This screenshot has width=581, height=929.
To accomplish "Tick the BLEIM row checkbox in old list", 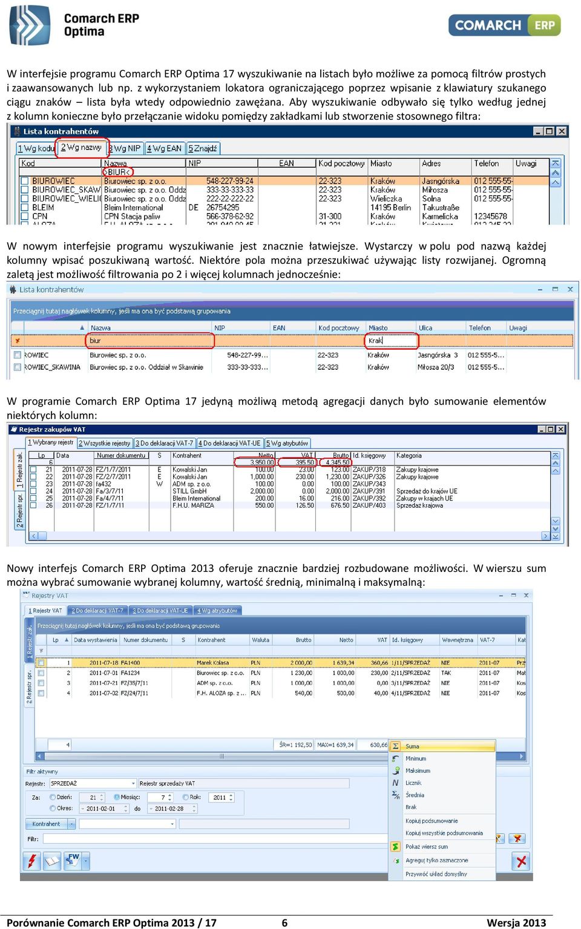I will pyautogui.click(x=25, y=207).
